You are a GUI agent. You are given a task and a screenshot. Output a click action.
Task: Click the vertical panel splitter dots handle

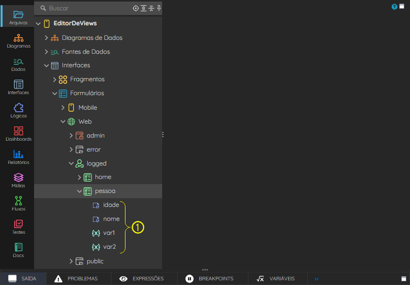click(x=163, y=134)
